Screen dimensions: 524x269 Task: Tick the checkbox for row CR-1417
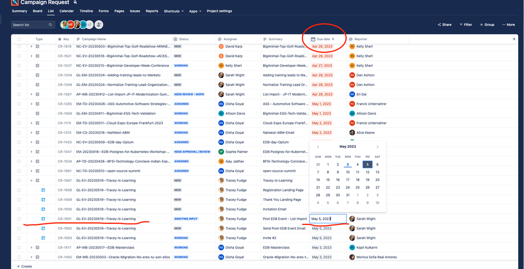(x=19, y=248)
